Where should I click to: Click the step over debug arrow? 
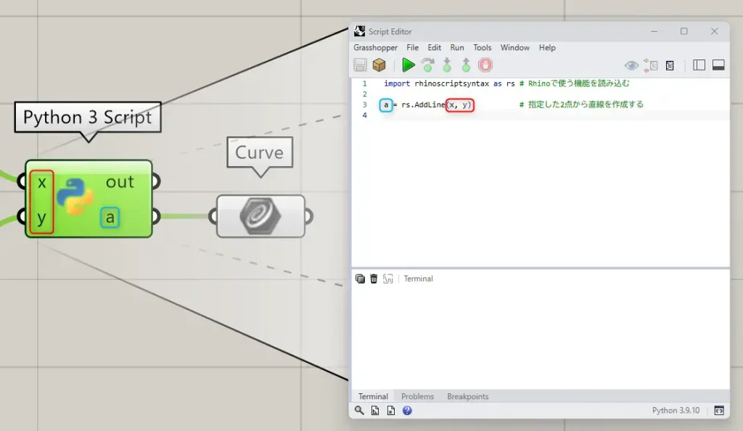428,65
